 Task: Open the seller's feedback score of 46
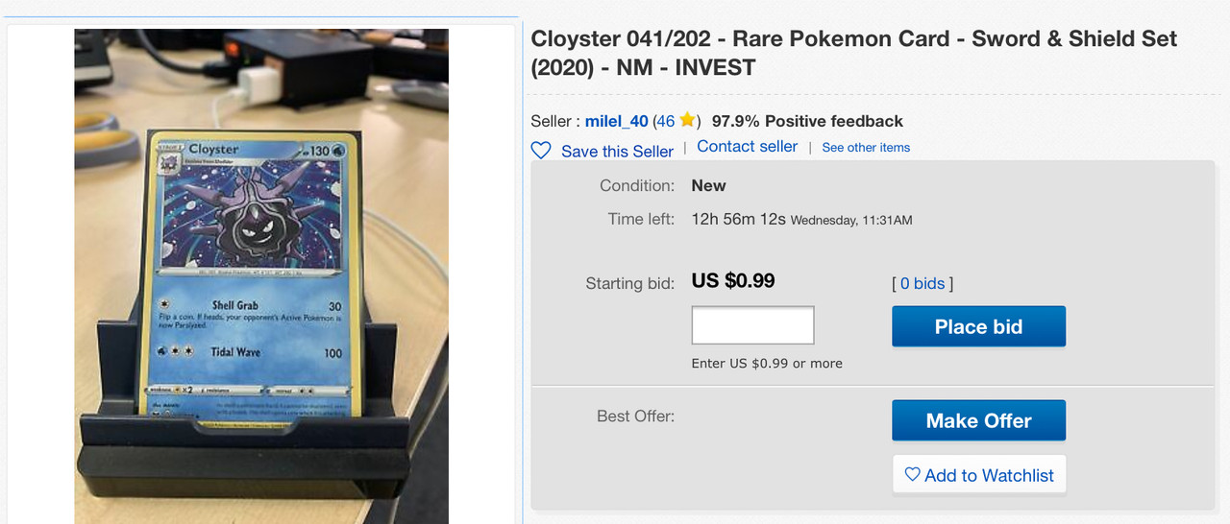(x=666, y=121)
